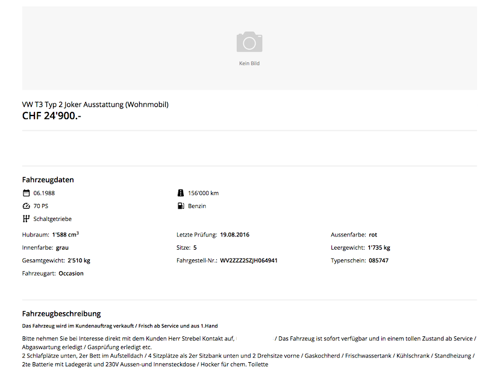Click the line starting '2te Batterie mit Ladegerät'
Image resolution: width=482 pixels, height=370 pixels.
[145, 365]
